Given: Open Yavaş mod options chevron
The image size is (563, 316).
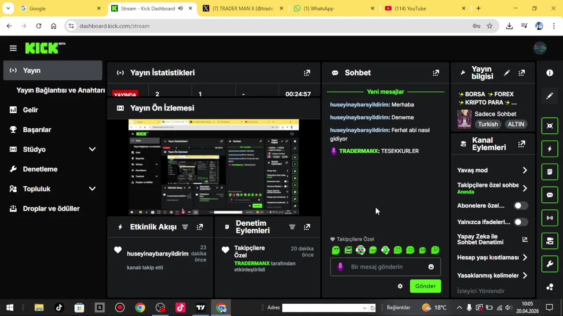Looking at the screenshot, I should (525, 170).
